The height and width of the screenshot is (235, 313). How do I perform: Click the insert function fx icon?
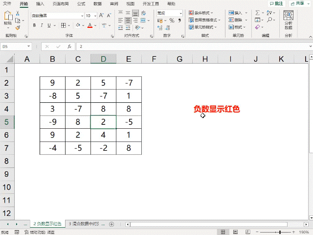click(x=69, y=47)
